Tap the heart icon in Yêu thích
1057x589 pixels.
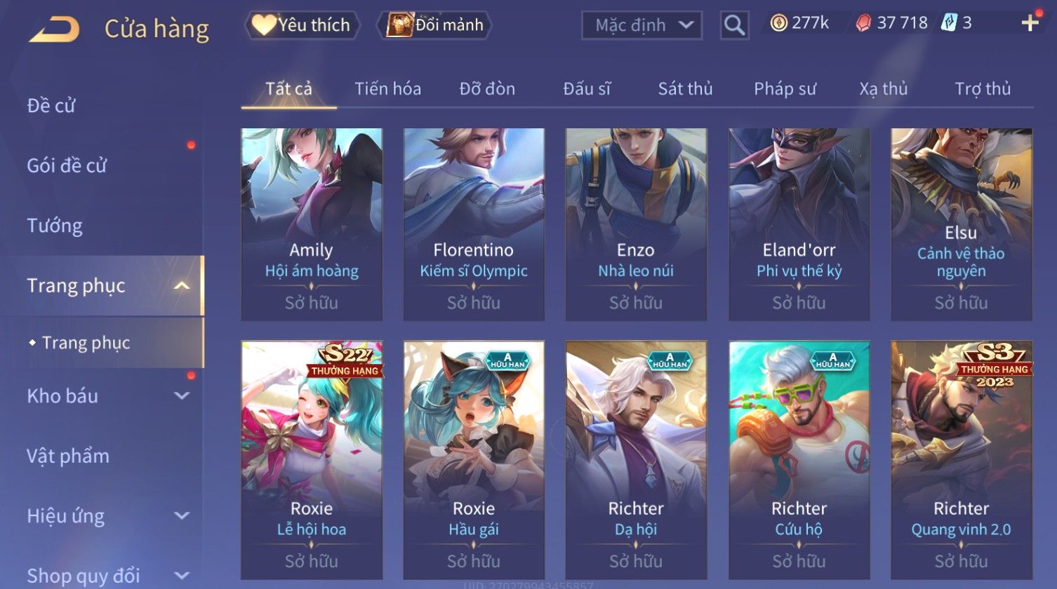click(x=264, y=25)
